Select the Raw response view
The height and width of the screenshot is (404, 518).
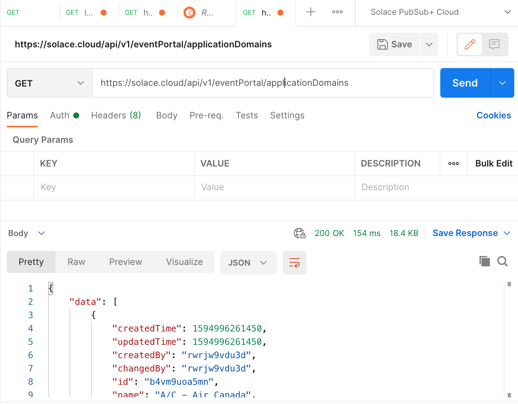coord(76,262)
